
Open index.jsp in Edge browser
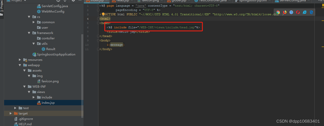tap(311, 12)
